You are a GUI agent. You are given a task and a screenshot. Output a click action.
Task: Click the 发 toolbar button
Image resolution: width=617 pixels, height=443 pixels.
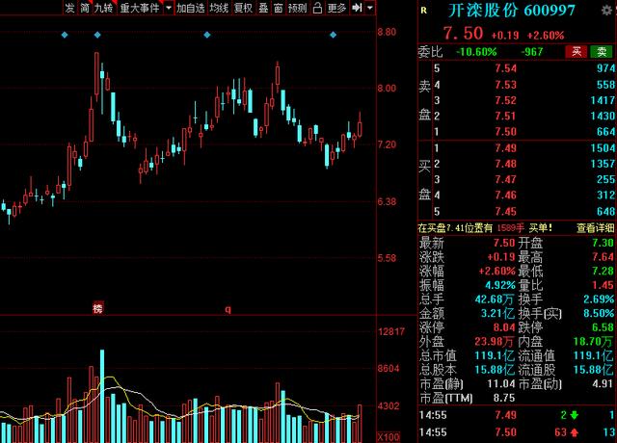(69, 8)
